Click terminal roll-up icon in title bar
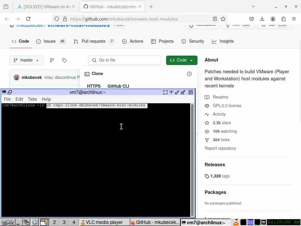The width and height of the screenshot is (301, 226). [171, 92]
